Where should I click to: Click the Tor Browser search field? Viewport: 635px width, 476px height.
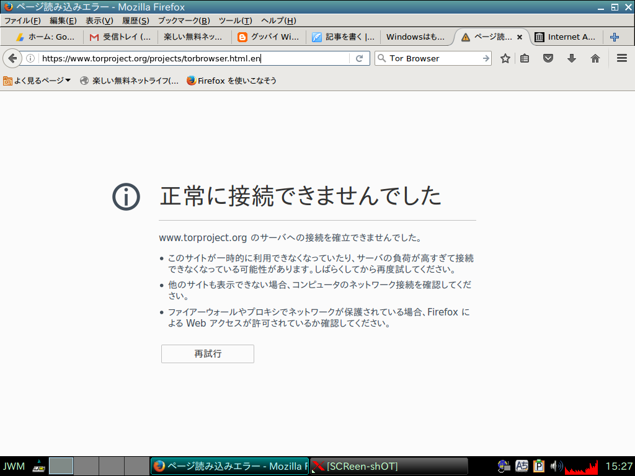click(x=434, y=59)
